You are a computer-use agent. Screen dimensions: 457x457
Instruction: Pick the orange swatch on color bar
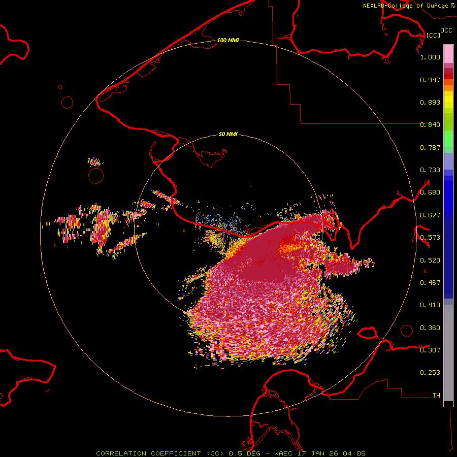(x=448, y=88)
